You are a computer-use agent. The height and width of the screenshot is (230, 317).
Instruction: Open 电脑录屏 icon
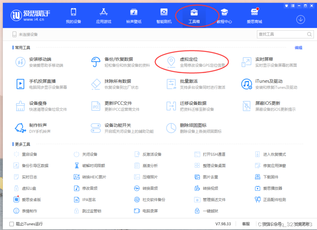(x=137, y=211)
